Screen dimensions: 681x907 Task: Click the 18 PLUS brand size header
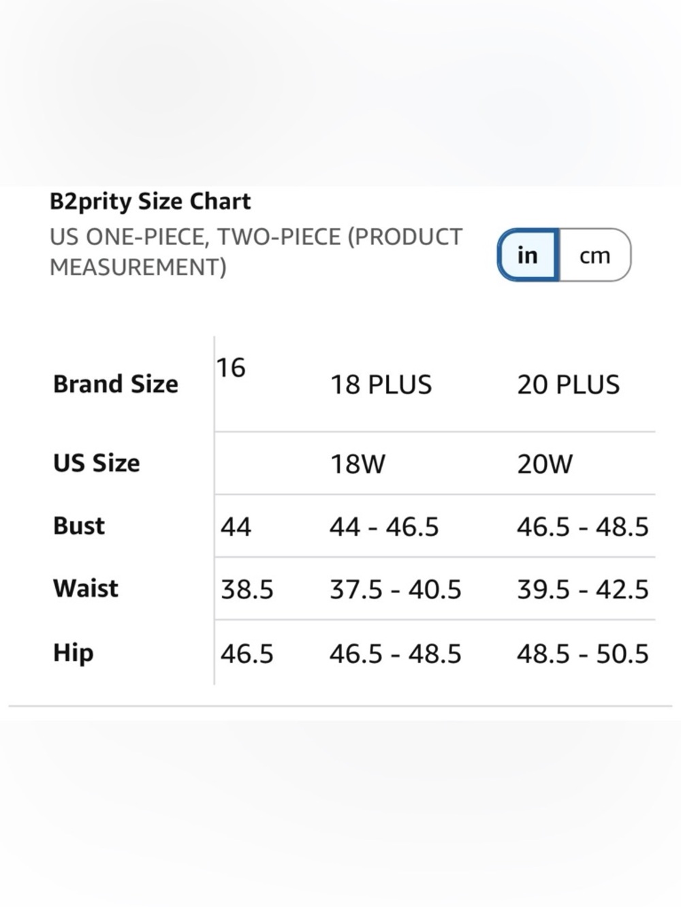(381, 385)
